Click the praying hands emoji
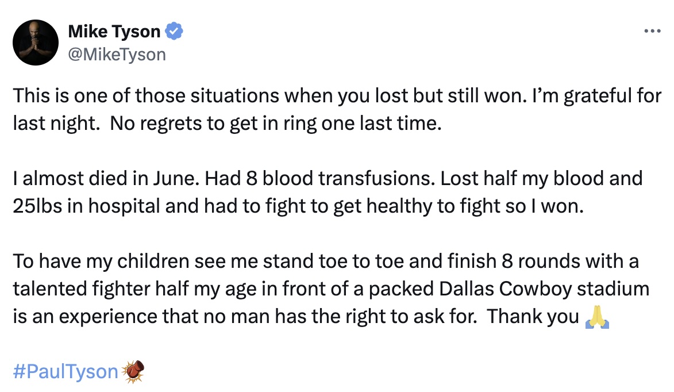Screen dimensions: 674x392 tap(598, 317)
